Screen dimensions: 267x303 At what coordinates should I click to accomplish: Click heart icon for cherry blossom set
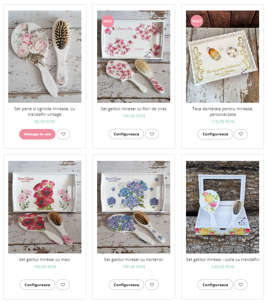point(152,134)
